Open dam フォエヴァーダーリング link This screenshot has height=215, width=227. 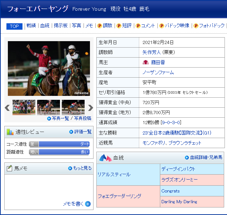coord(120,196)
